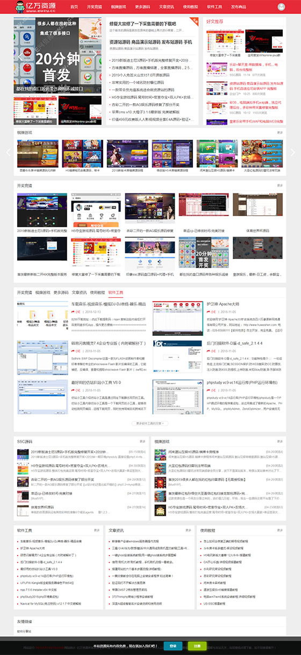This screenshot has width=301, height=655.
Task: Open 最好用的仿站扒站小工具 V8.0 title
Action: pyautogui.click(x=96, y=382)
